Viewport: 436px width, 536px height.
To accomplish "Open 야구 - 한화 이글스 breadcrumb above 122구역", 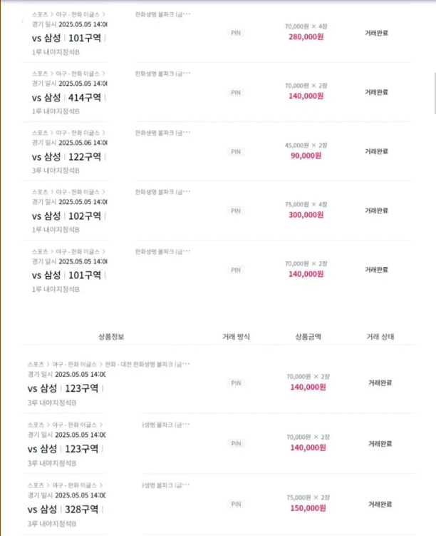I will click(x=78, y=133).
